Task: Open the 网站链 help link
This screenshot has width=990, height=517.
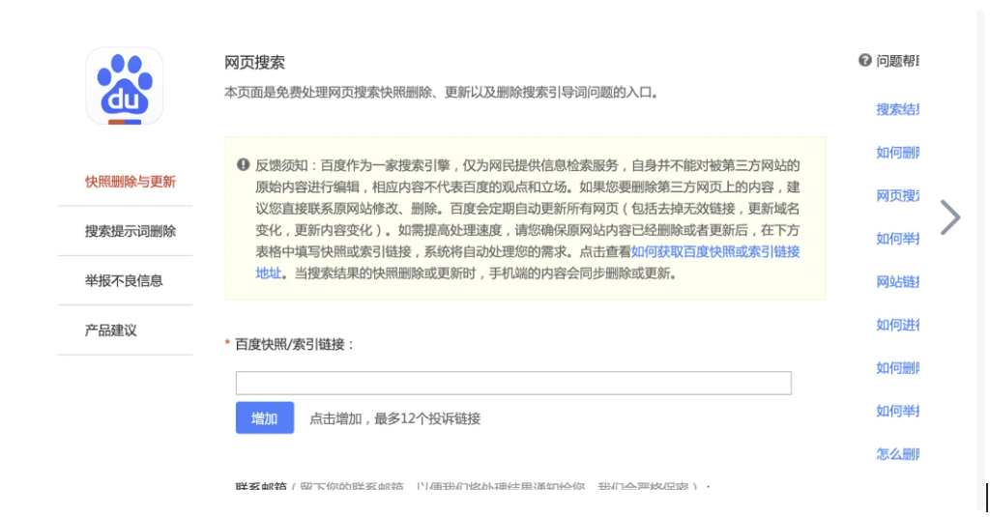Action: click(897, 281)
